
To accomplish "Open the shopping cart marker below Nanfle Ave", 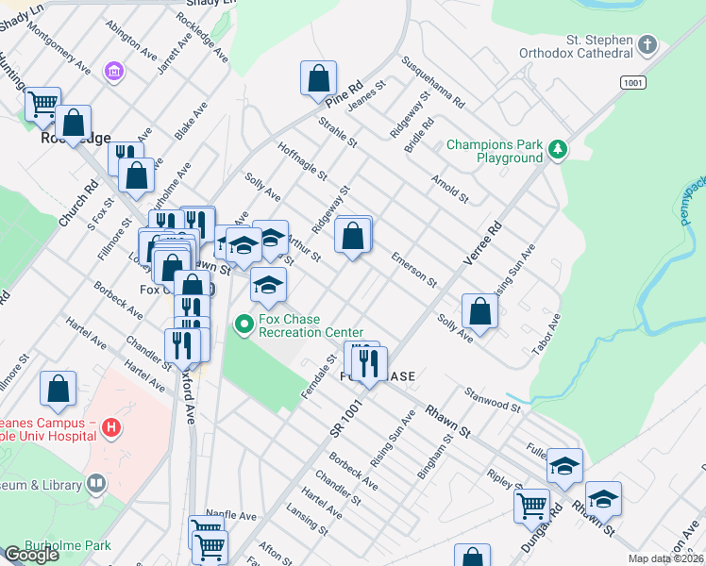I will point(210,549).
